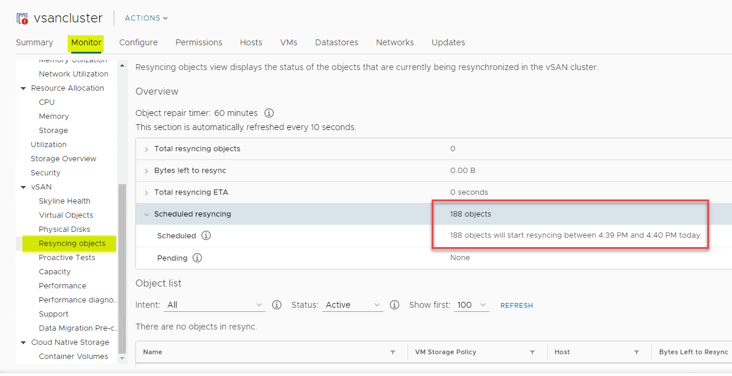Viewport: 732px width, 376px height.
Task: Open filter icon on Host column
Action: coord(637,352)
